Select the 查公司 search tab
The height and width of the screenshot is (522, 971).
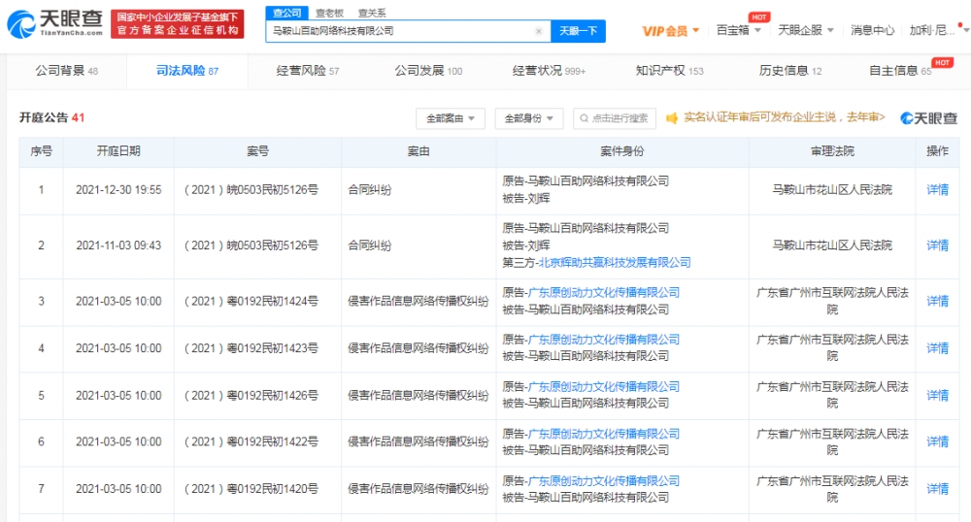point(286,13)
